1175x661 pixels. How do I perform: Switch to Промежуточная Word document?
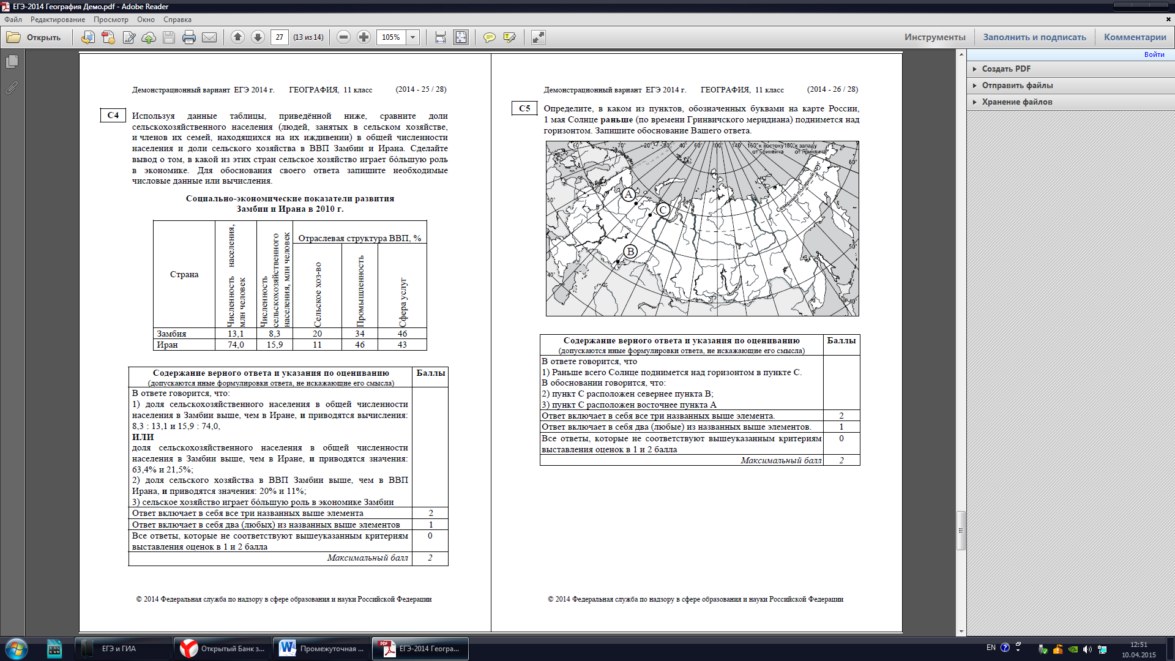[322, 649]
